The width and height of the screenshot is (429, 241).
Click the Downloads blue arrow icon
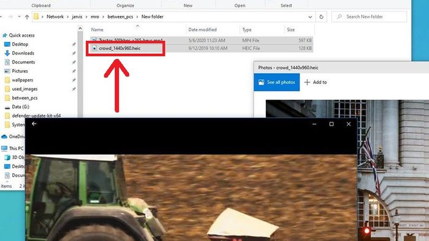point(7,53)
